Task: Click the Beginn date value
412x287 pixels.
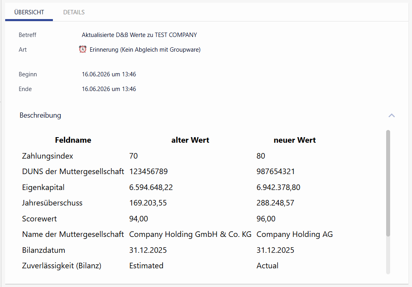Action: point(109,74)
